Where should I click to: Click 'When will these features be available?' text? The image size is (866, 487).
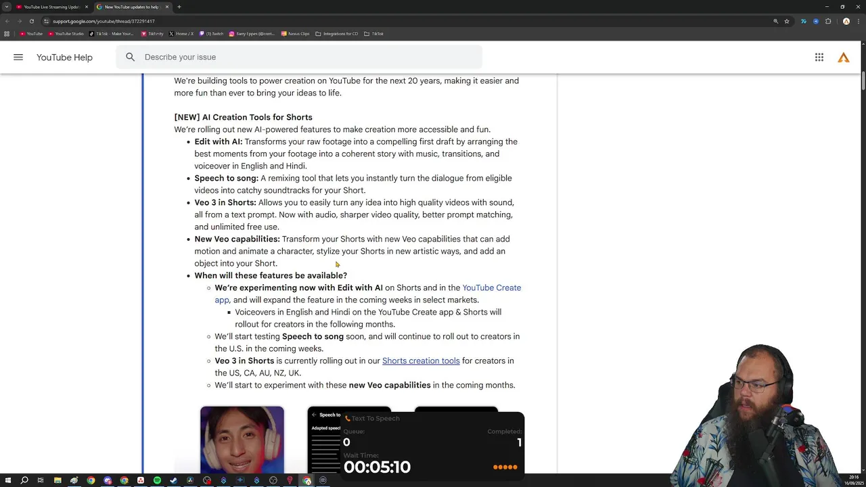(271, 275)
